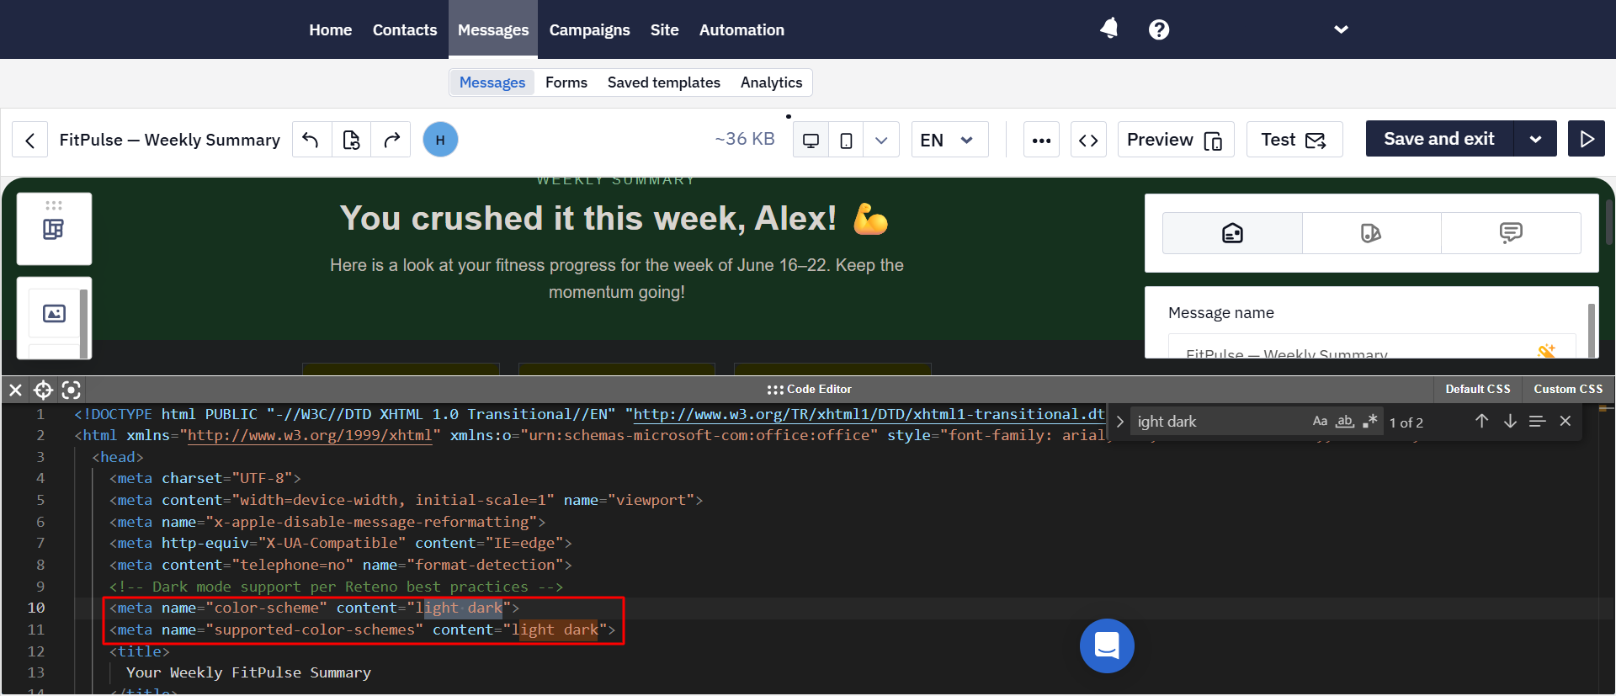Go to previous match arrow
This screenshot has height=696, width=1616.
pyautogui.click(x=1481, y=421)
